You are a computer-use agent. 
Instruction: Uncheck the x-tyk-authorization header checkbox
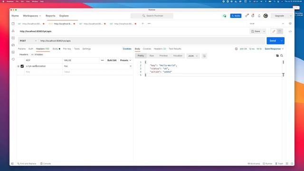[22, 66]
